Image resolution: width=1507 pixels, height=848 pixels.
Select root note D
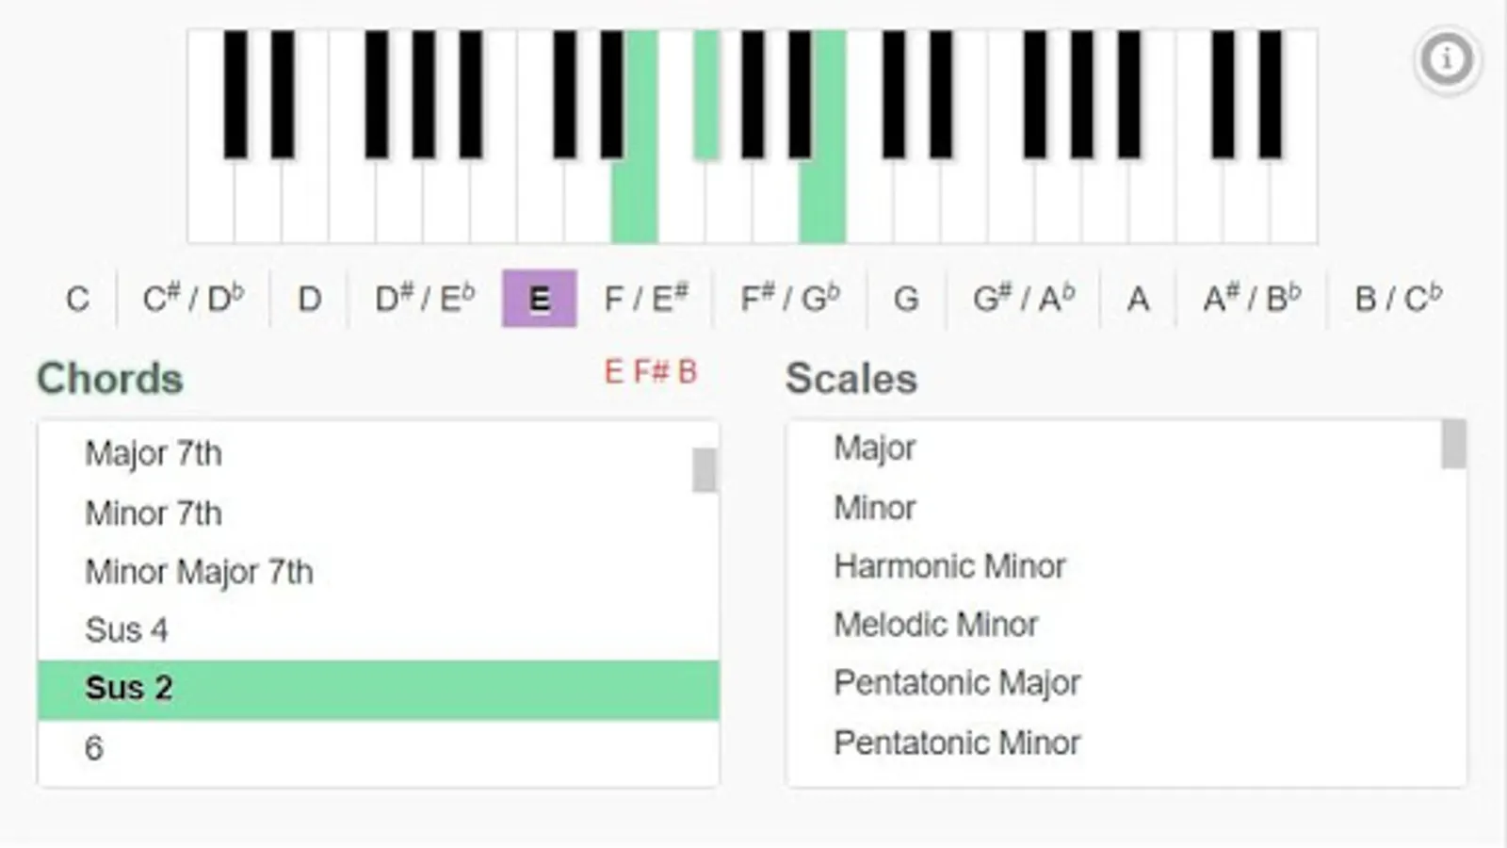(x=309, y=300)
